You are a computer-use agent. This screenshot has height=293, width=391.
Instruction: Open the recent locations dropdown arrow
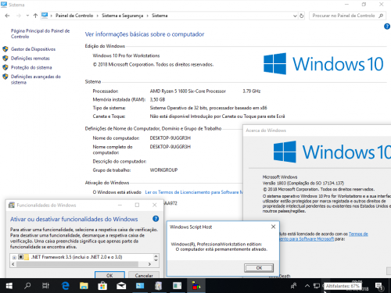tap(27, 16)
